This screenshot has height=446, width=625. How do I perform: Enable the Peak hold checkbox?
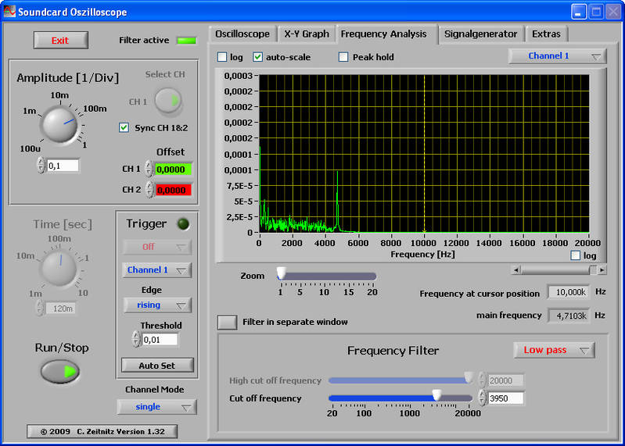click(343, 57)
